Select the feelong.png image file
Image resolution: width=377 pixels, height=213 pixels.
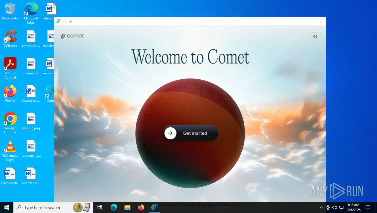pyautogui.click(x=31, y=121)
